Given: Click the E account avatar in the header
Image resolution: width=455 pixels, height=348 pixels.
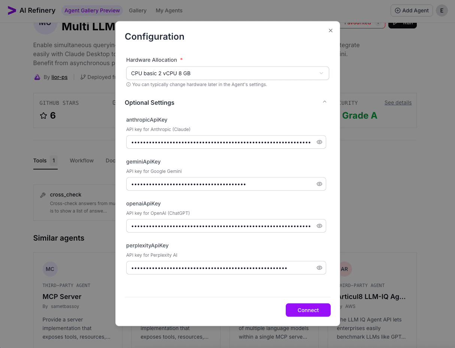Looking at the screenshot, I should (x=442, y=10).
